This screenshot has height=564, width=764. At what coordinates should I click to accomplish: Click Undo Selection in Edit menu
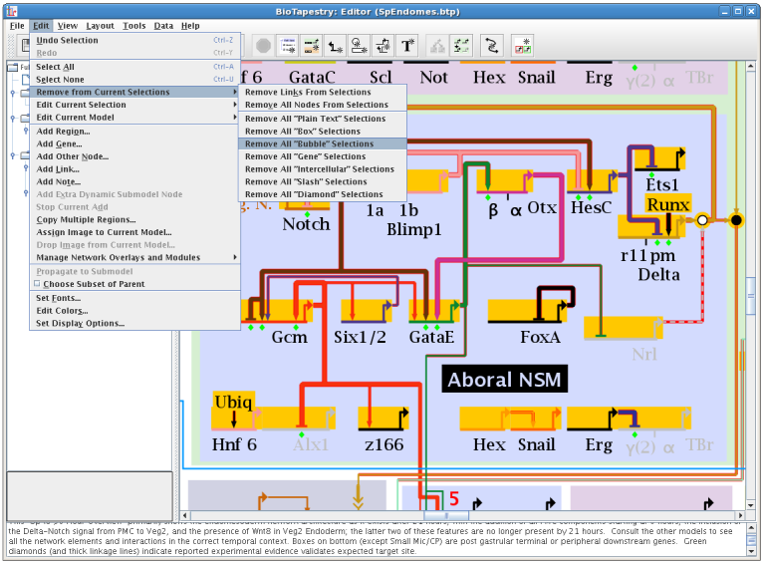(x=67, y=40)
